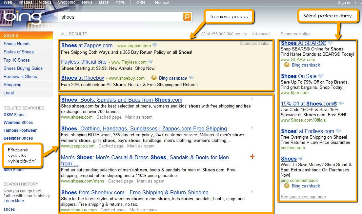Select Styles of Shoes in left sidebar
The width and height of the screenshot is (362, 214).
[x=19, y=52]
